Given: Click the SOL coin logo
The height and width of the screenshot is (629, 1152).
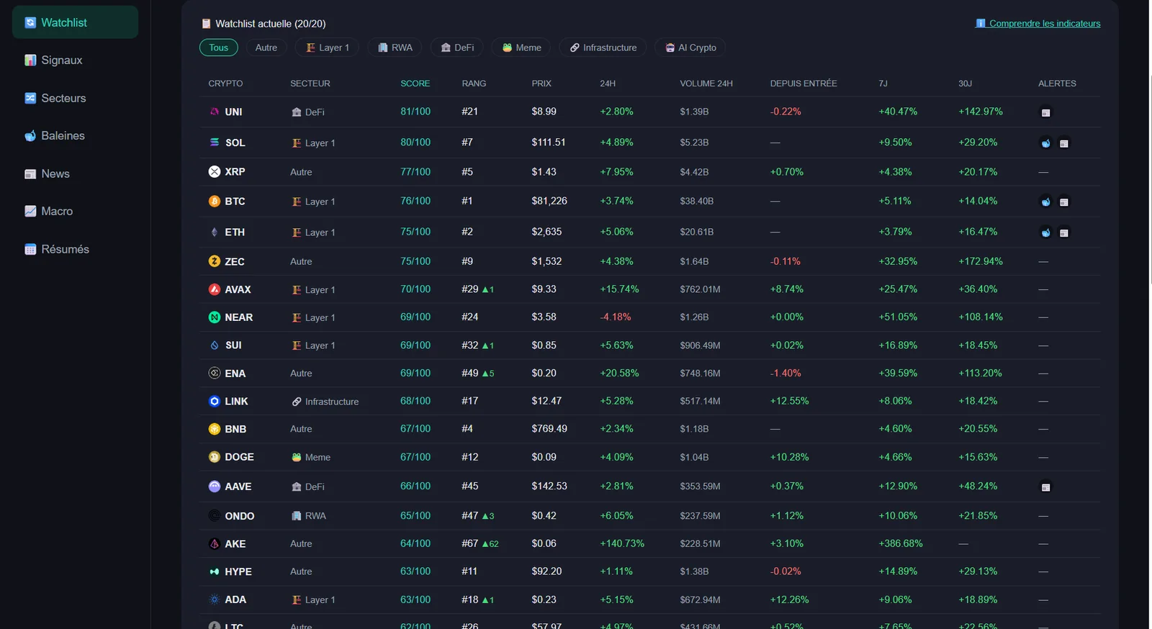Looking at the screenshot, I should (214, 142).
